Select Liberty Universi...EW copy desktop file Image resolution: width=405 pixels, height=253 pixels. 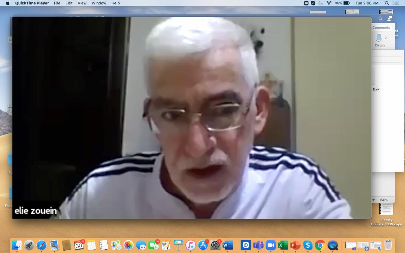386,214
